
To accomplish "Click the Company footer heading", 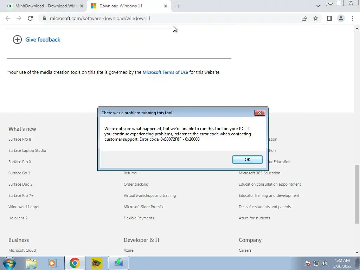I will tap(250, 240).
